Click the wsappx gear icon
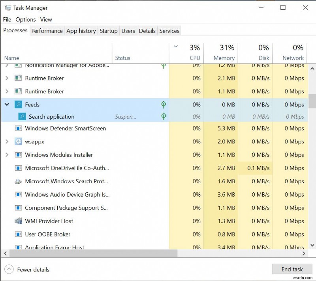 18,141
